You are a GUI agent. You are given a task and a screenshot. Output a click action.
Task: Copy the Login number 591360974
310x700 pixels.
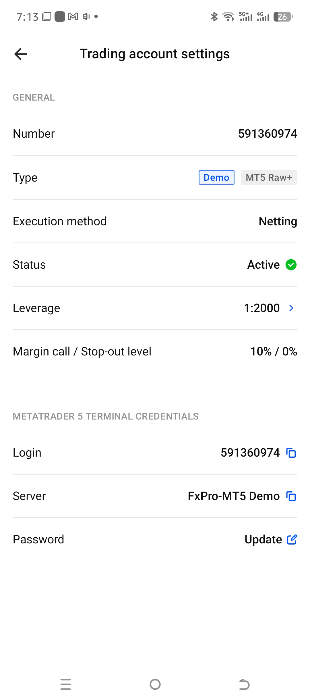tap(291, 453)
